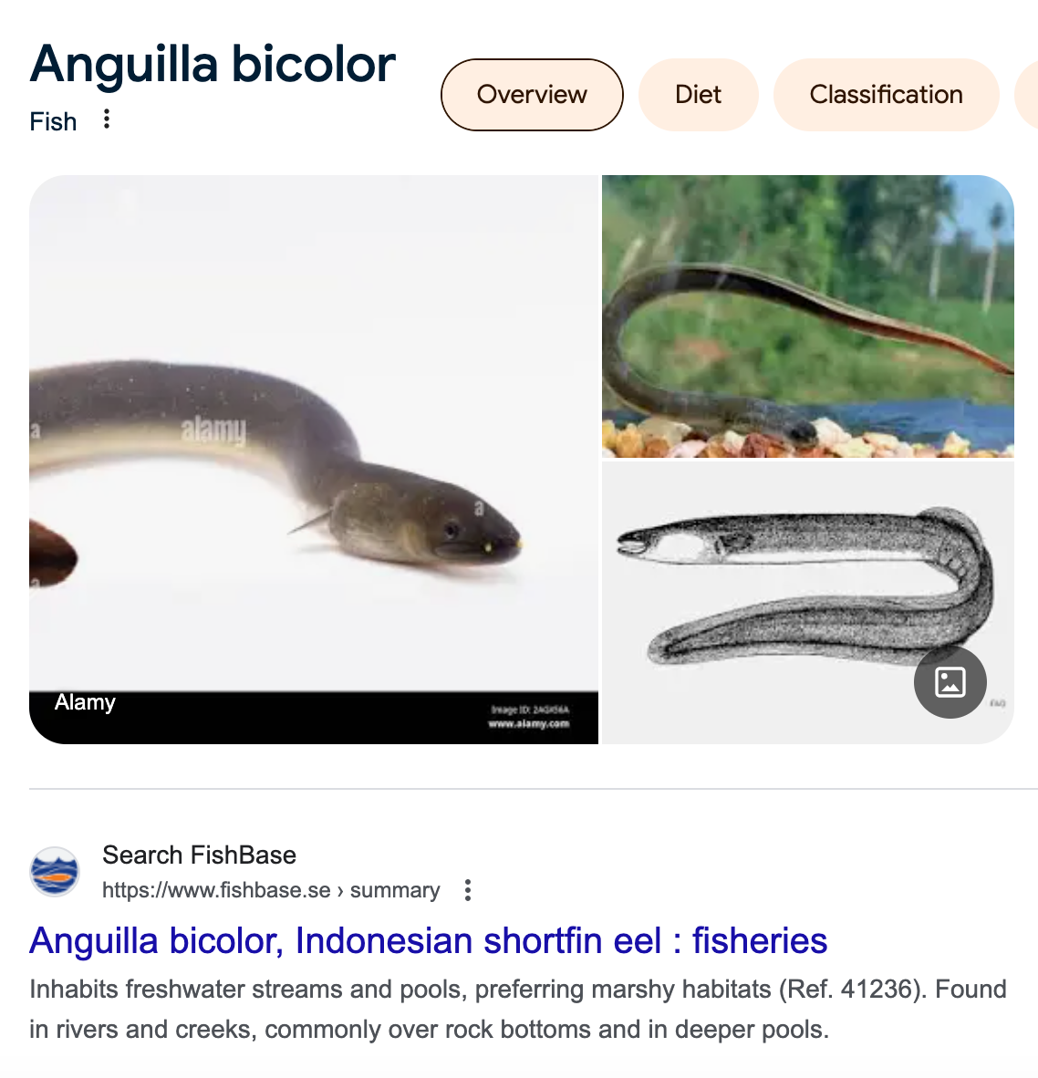Screen dimensions: 1038x1078
Task: Select the Overview tab chip
Action: point(532,95)
